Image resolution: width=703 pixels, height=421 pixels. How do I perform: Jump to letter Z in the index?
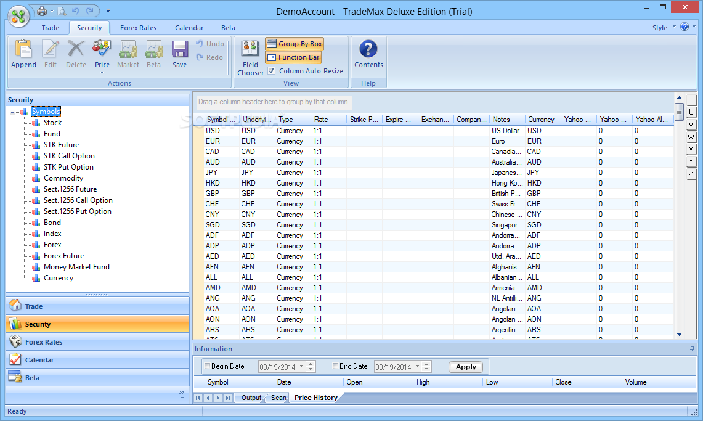pyautogui.click(x=691, y=173)
